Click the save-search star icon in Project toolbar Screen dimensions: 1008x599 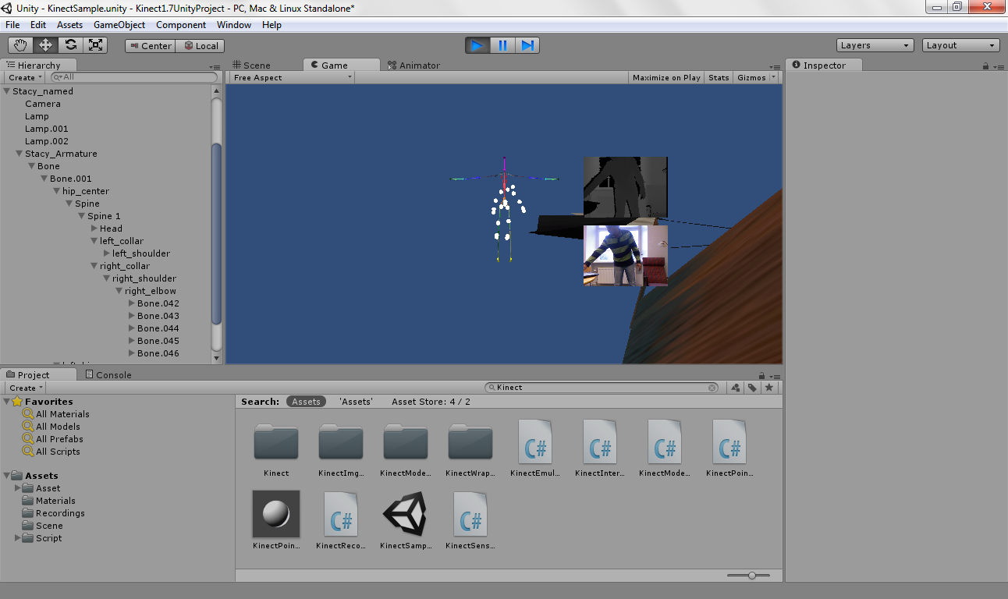[x=769, y=387]
